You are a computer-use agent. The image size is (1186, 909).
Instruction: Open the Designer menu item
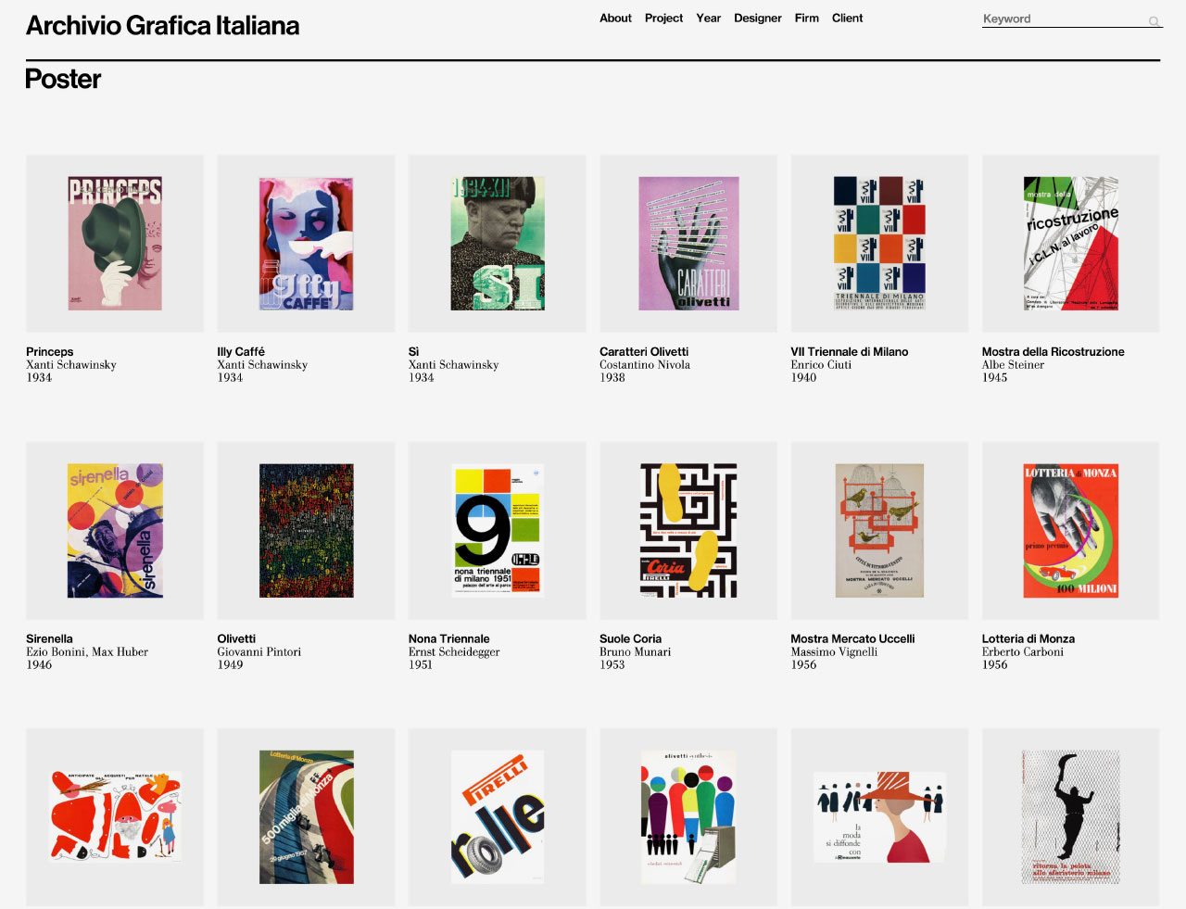pos(757,18)
